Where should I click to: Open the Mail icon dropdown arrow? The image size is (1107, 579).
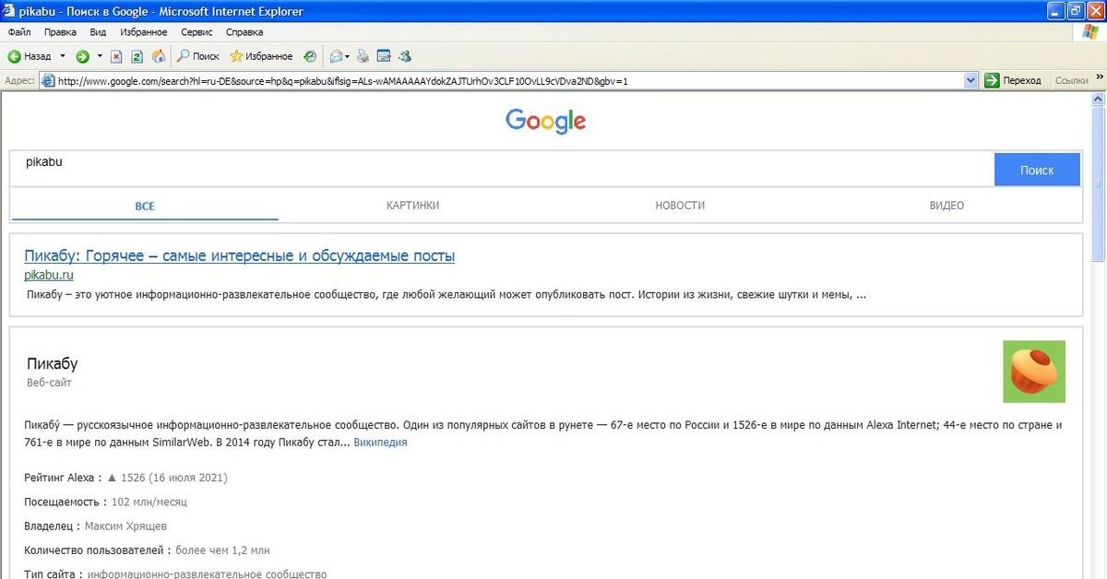click(348, 56)
